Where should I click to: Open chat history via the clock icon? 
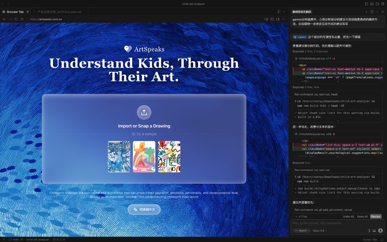tap(372, 12)
